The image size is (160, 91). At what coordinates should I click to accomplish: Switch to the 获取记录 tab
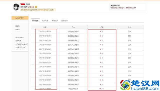pyautogui.click(x=45, y=20)
